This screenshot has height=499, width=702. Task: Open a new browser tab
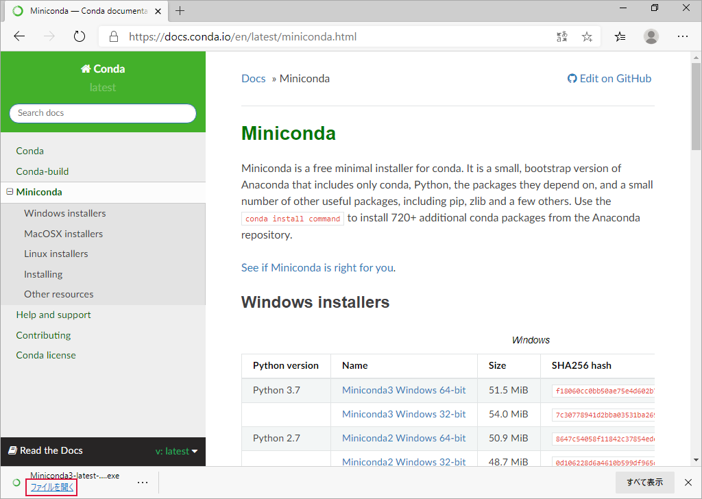coord(180,11)
